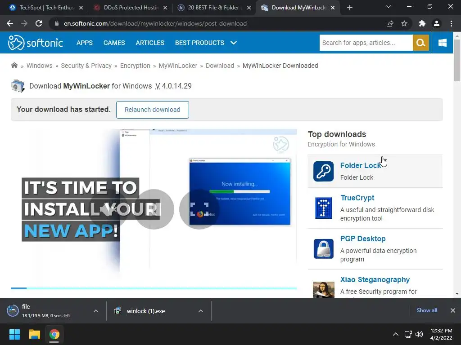Expand the BEST PRODUCTS dropdown

(x=206, y=43)
